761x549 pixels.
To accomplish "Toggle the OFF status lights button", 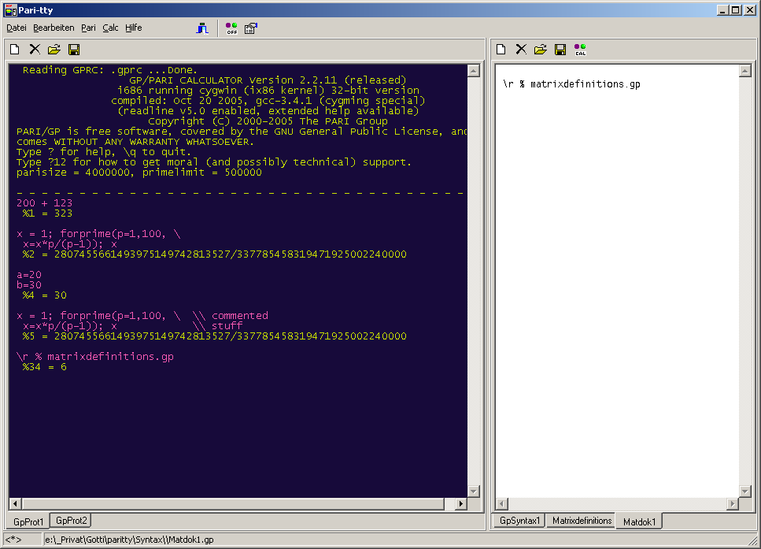I will [x=231, y=28].
